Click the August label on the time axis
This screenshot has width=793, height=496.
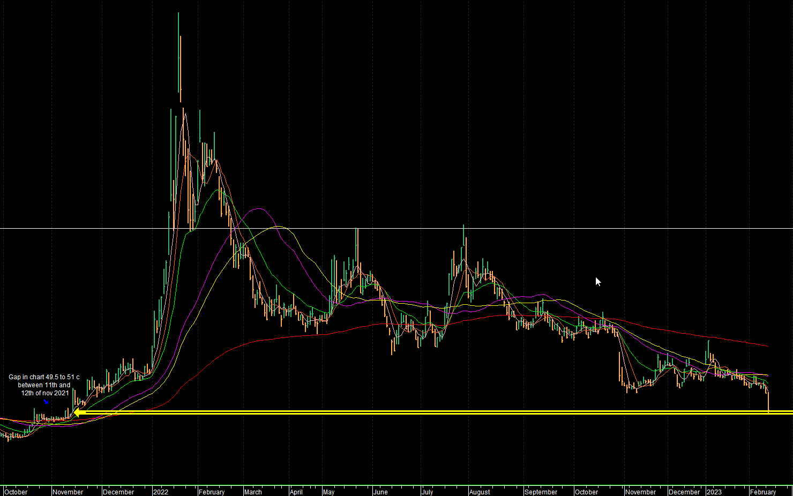tap(480, 492)
